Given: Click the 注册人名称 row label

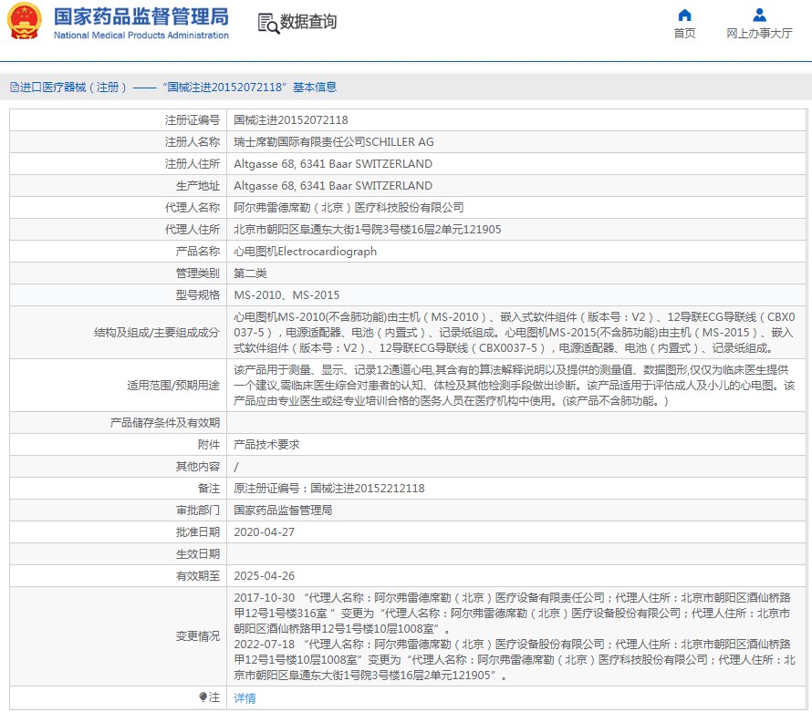Looking at the screenshot, I should [193, 142].
